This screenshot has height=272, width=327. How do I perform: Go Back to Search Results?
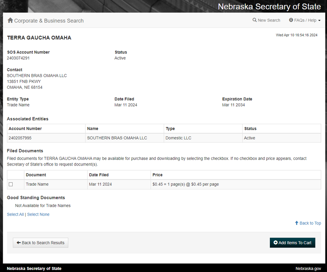[x=40, y=243]
